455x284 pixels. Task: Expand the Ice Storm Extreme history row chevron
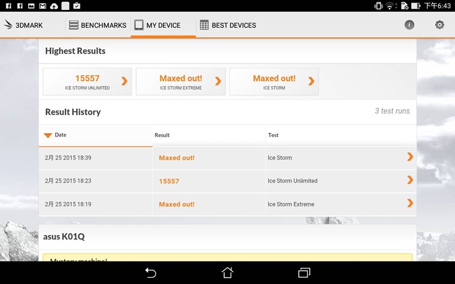pyautogui.click(x=410, y=203)
